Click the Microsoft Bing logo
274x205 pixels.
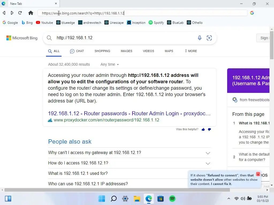22,38
